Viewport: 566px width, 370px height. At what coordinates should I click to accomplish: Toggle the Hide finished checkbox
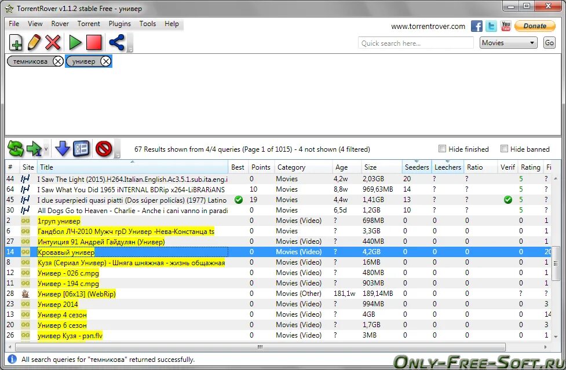(442, 149)
